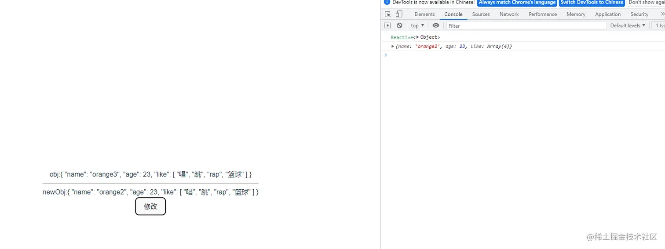Open the top context dropdown
The width and height of the screenshot is (665, 249).
coord(418,25)
